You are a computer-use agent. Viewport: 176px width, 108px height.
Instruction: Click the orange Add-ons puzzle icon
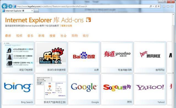tap(88, 20)
